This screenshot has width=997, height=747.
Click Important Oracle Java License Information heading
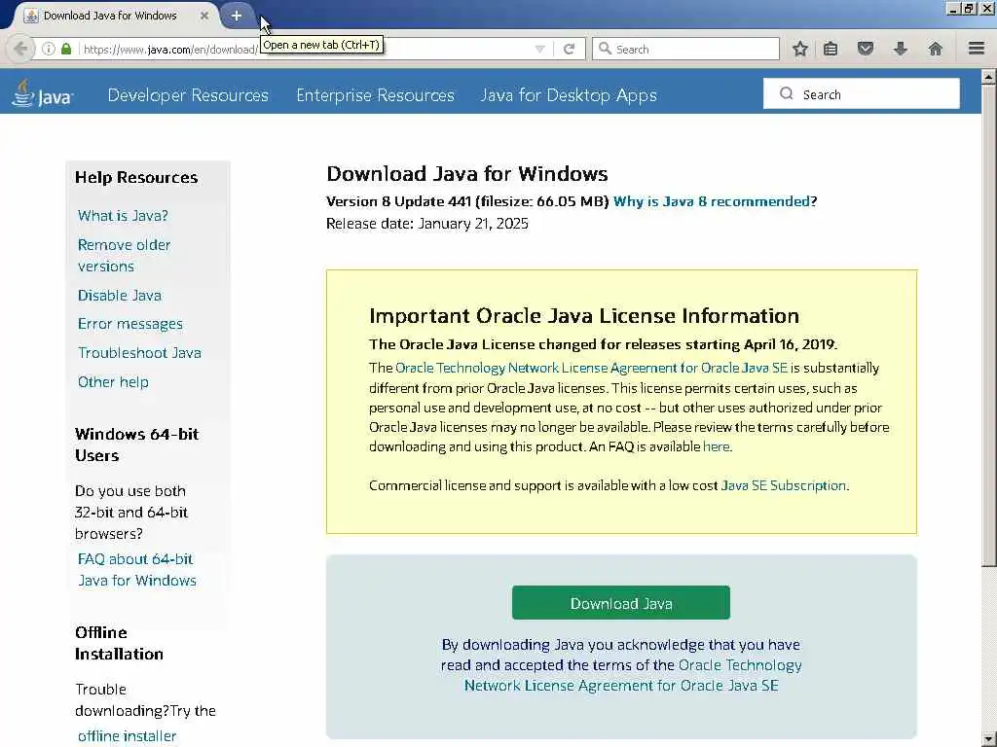pos(584,316)
